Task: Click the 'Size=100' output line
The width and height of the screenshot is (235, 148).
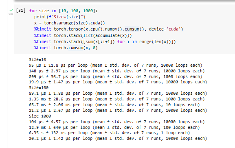Action: (39, 87)
